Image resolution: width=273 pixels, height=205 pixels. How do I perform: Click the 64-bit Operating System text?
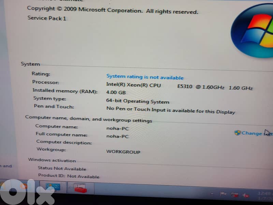138,101
